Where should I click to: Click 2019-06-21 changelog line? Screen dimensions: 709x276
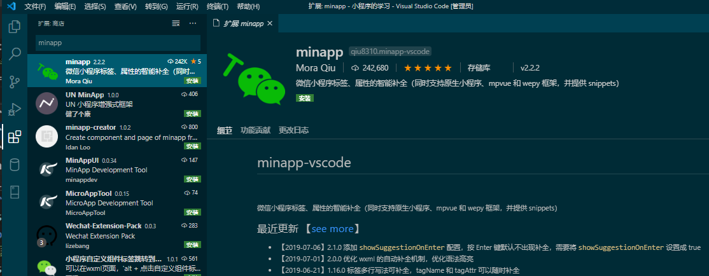point(400,270)
